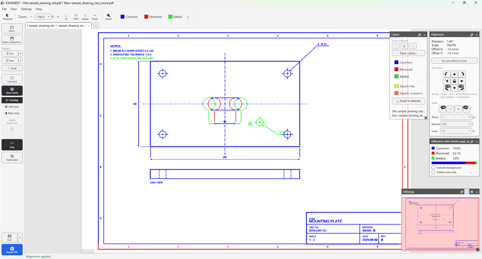The image size is (482, 259).
Task: Pin the Minimap panel
Action: (462, 192)
